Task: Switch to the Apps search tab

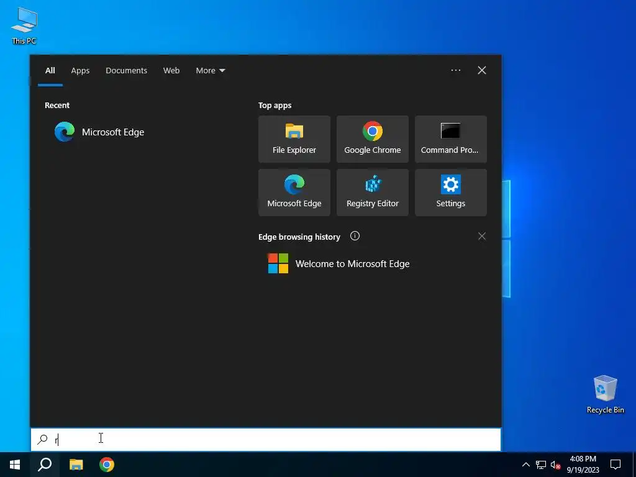Action: click(x=80, y=71)
